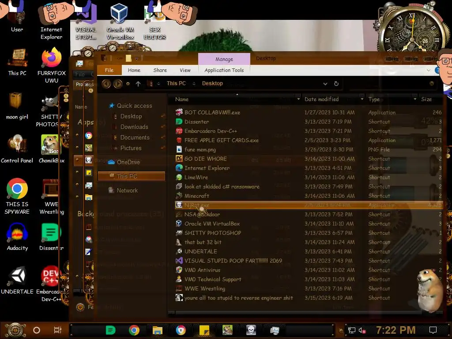Select NSA Backdoor shortcut row
This screenshot has height=339, width=452.
(x=308, y=215)
